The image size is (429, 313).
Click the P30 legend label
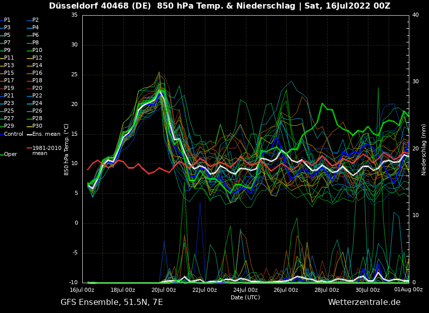(37, 126)
